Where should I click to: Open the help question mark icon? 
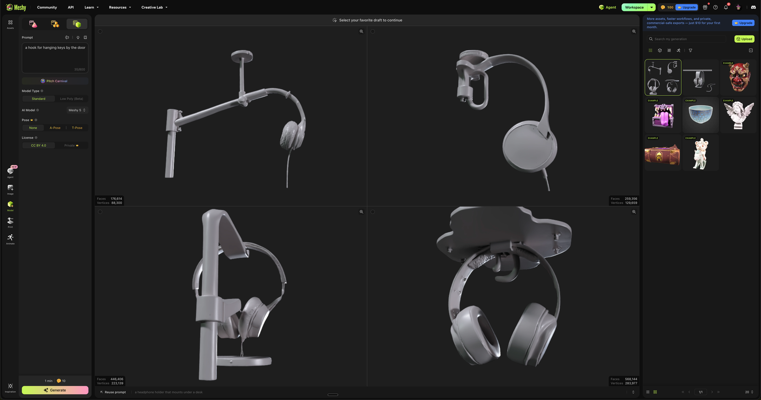coord(715,7)
